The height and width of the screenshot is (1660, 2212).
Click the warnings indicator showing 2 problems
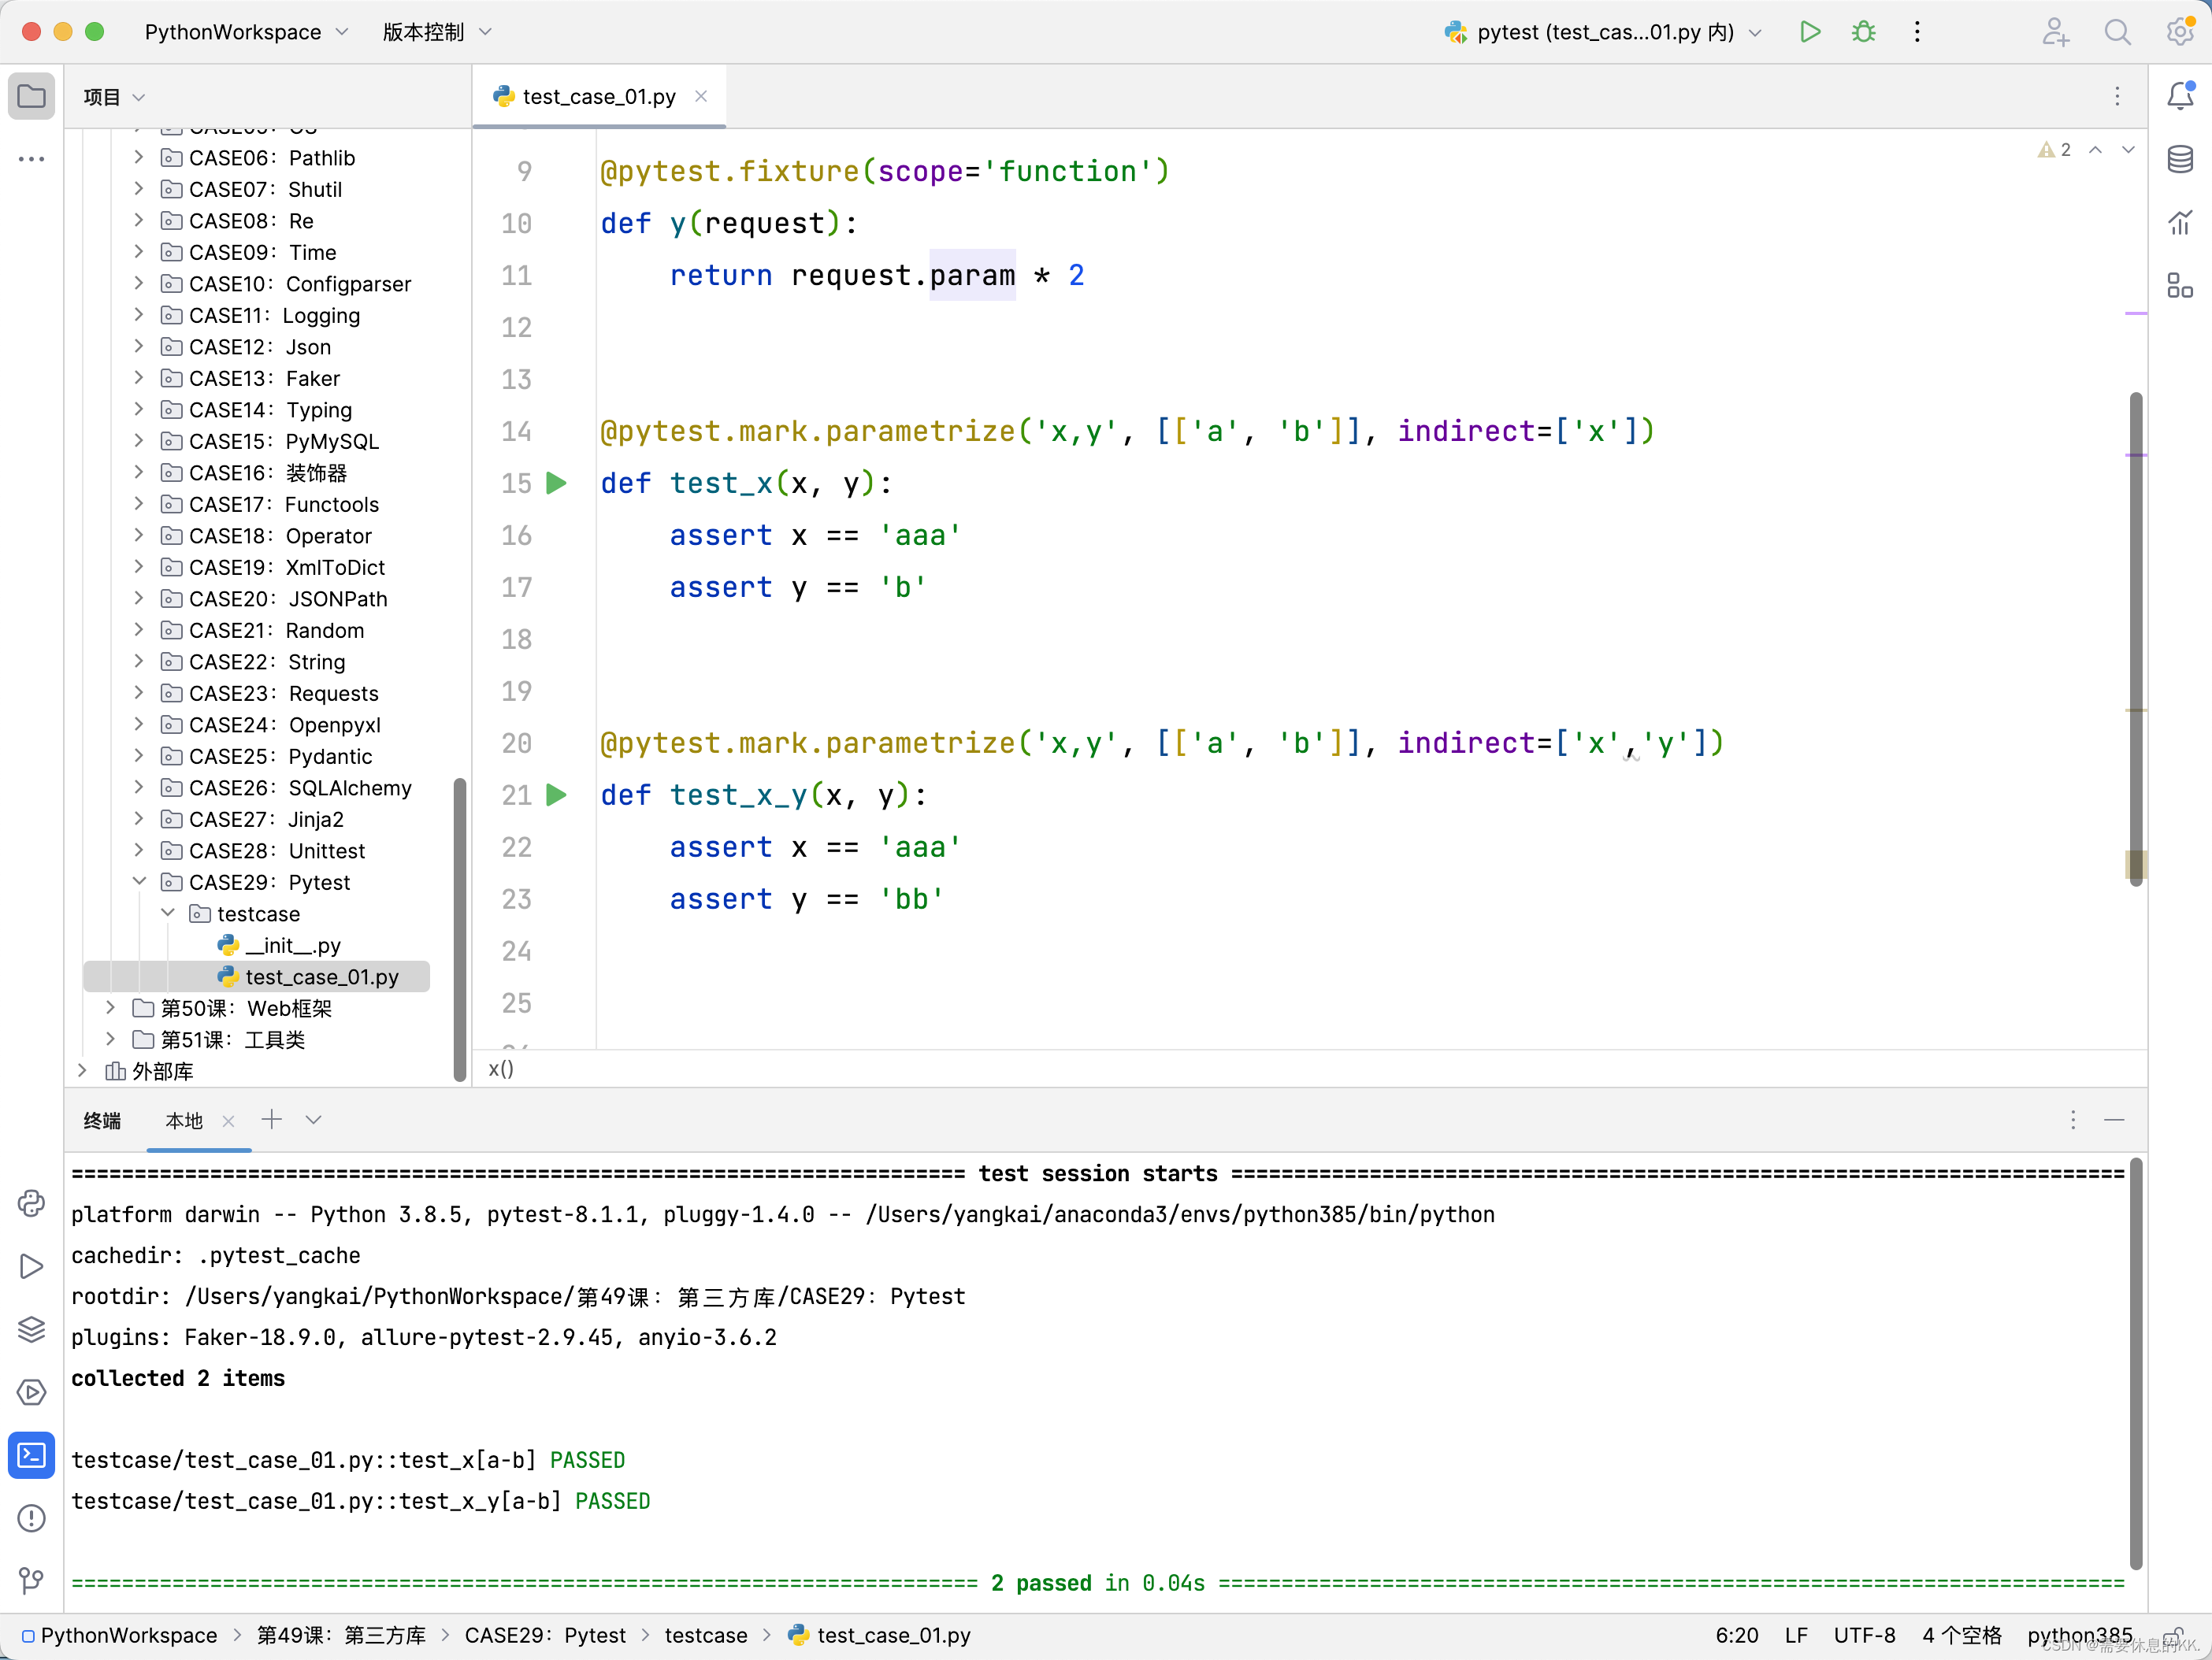click(2055, 150)
